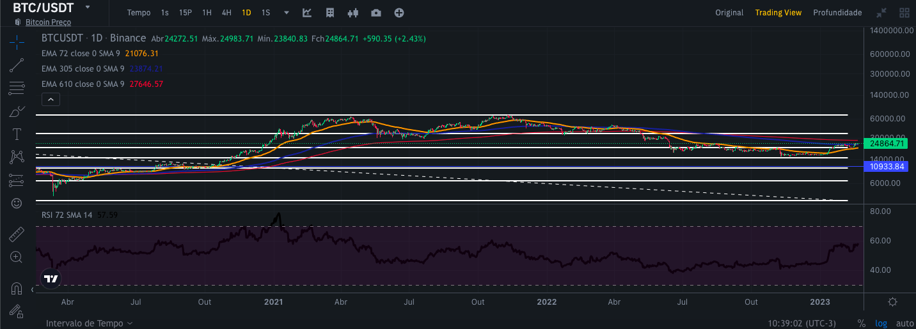Click Bitcoin Preço book icon
The width and height of the screenshot is (916, 329).
click(18, 22)
